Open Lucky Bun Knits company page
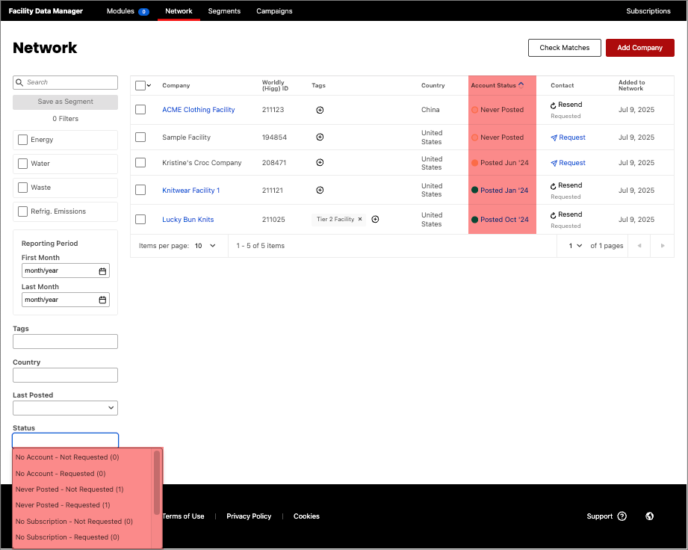Image resolution: width=688 pixels, height=550 pixels. 188,219
